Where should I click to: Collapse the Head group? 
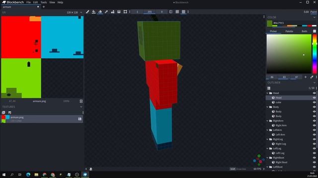267,93
